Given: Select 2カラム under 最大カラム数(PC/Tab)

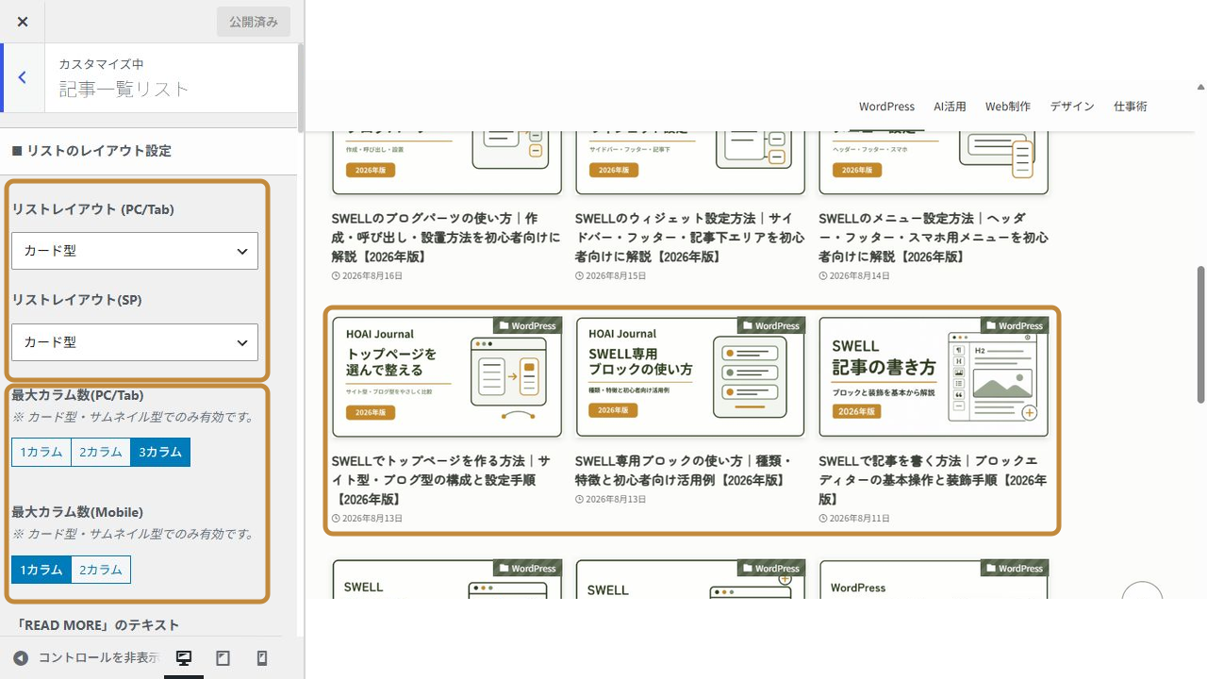Looking at the screenshot, I should click(101, 452).
